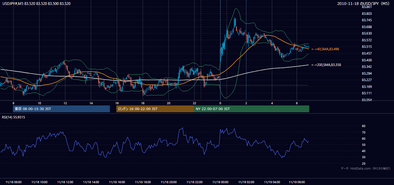The height and width of the screenshot is (185, 394).
Task: Click the 83.054 price axis label
Action: click(x=367, y=100)
